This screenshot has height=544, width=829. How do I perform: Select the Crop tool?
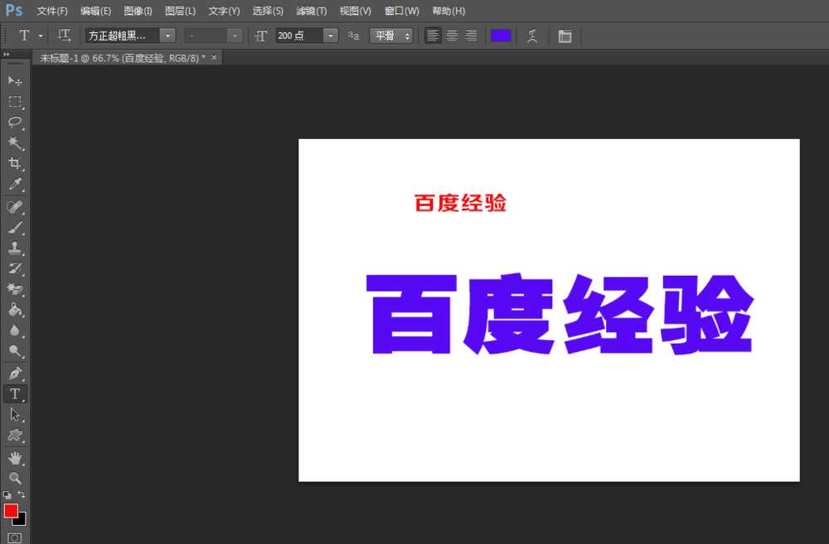tap(15, 164)
